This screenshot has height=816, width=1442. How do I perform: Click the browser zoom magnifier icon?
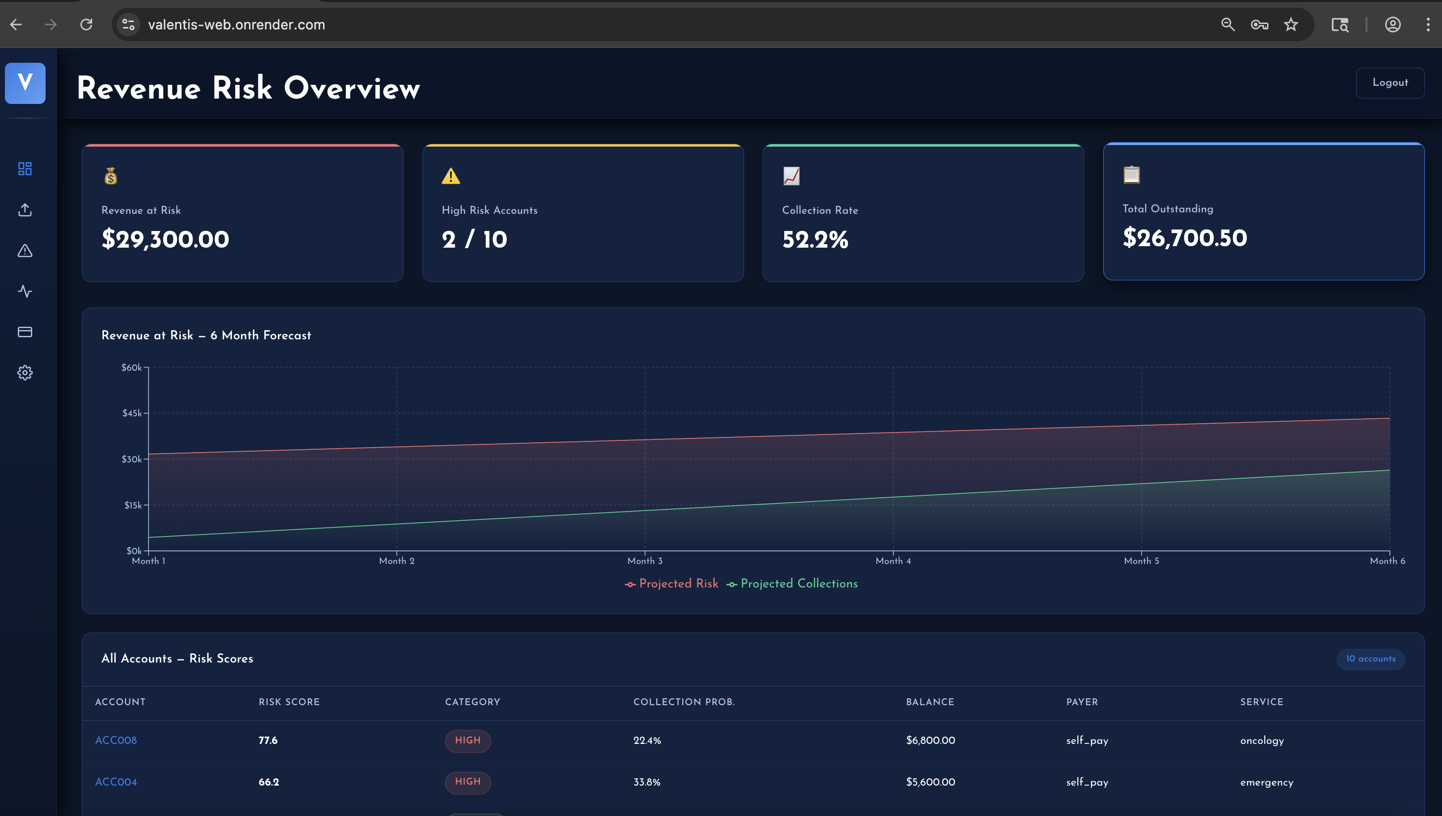point(1227,25)
